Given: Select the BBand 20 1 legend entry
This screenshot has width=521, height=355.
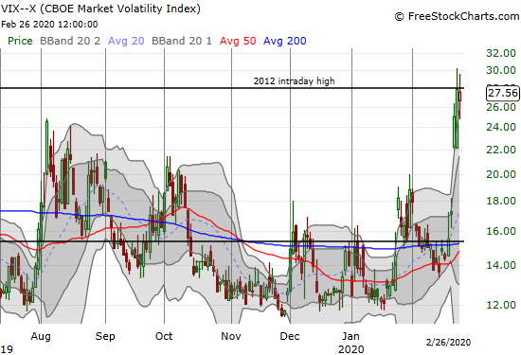Looking at the screenshot, I should click(182, 41).
